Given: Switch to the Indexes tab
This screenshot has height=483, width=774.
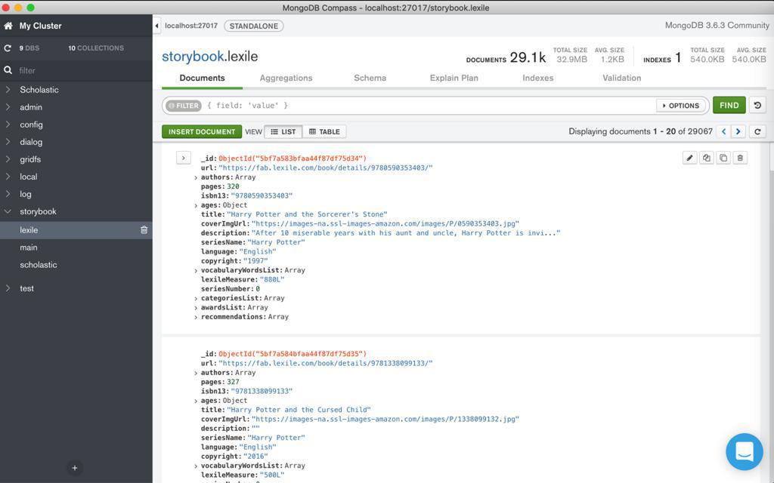Looking at the screenshot, I should tap(537, 78).
